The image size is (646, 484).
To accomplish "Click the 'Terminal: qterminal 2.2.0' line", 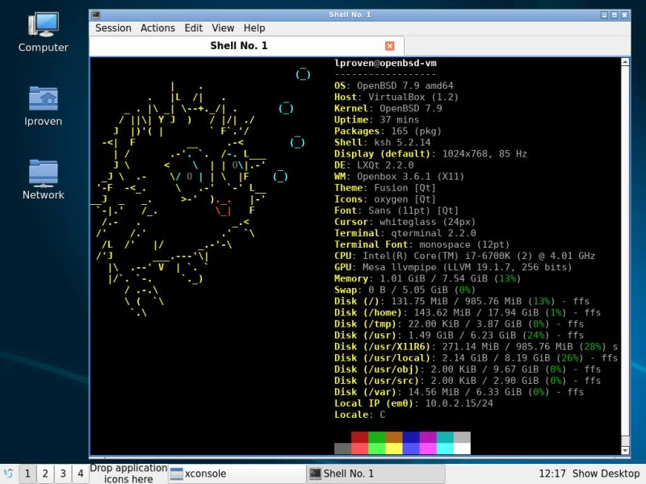I will [x=405, y=233].
